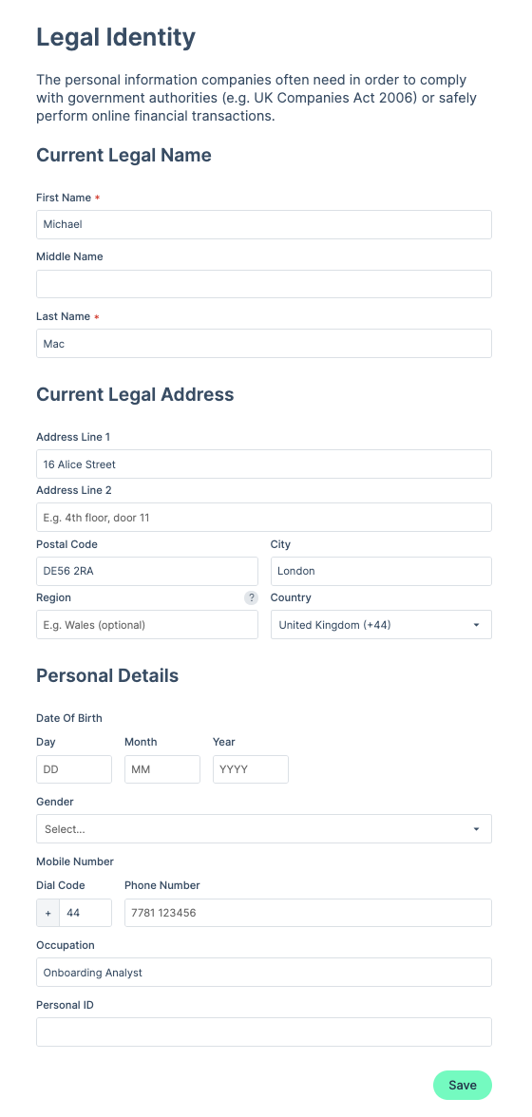Viewport: 532px width, 1117px height.
Task: Click the Region help question mark icon
Action: [251, 597]
